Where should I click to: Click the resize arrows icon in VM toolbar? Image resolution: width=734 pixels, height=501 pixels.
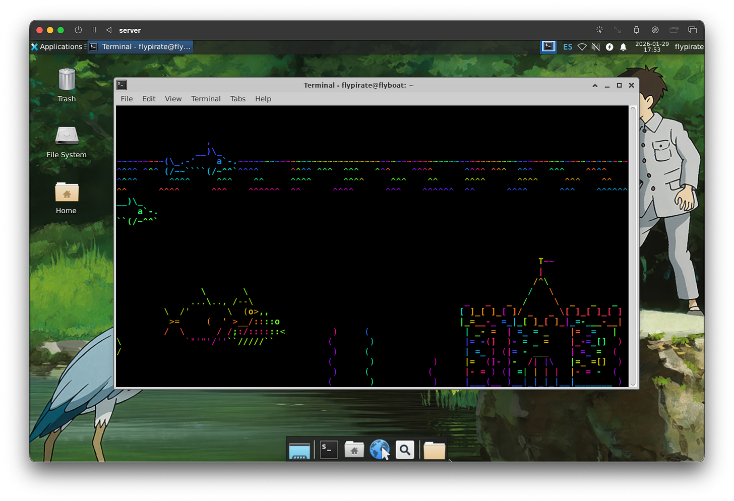[x=618, y=30]
